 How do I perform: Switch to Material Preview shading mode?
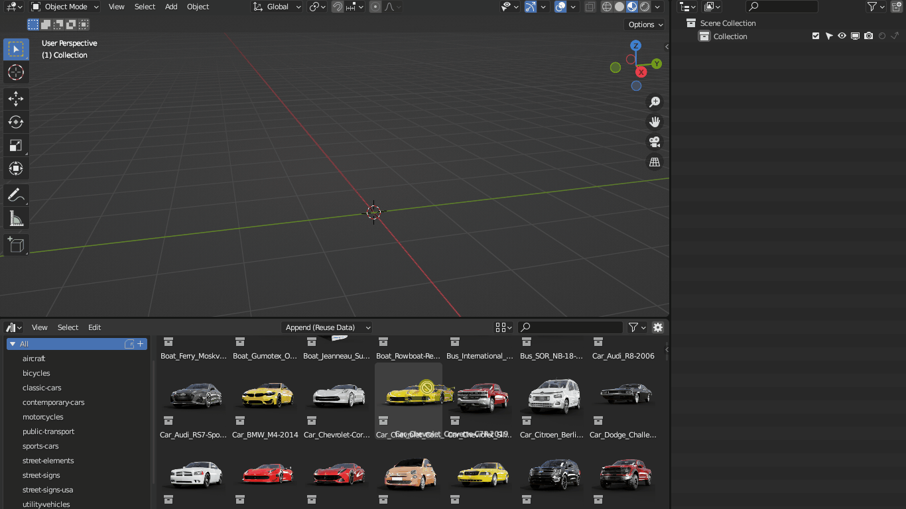631,7
